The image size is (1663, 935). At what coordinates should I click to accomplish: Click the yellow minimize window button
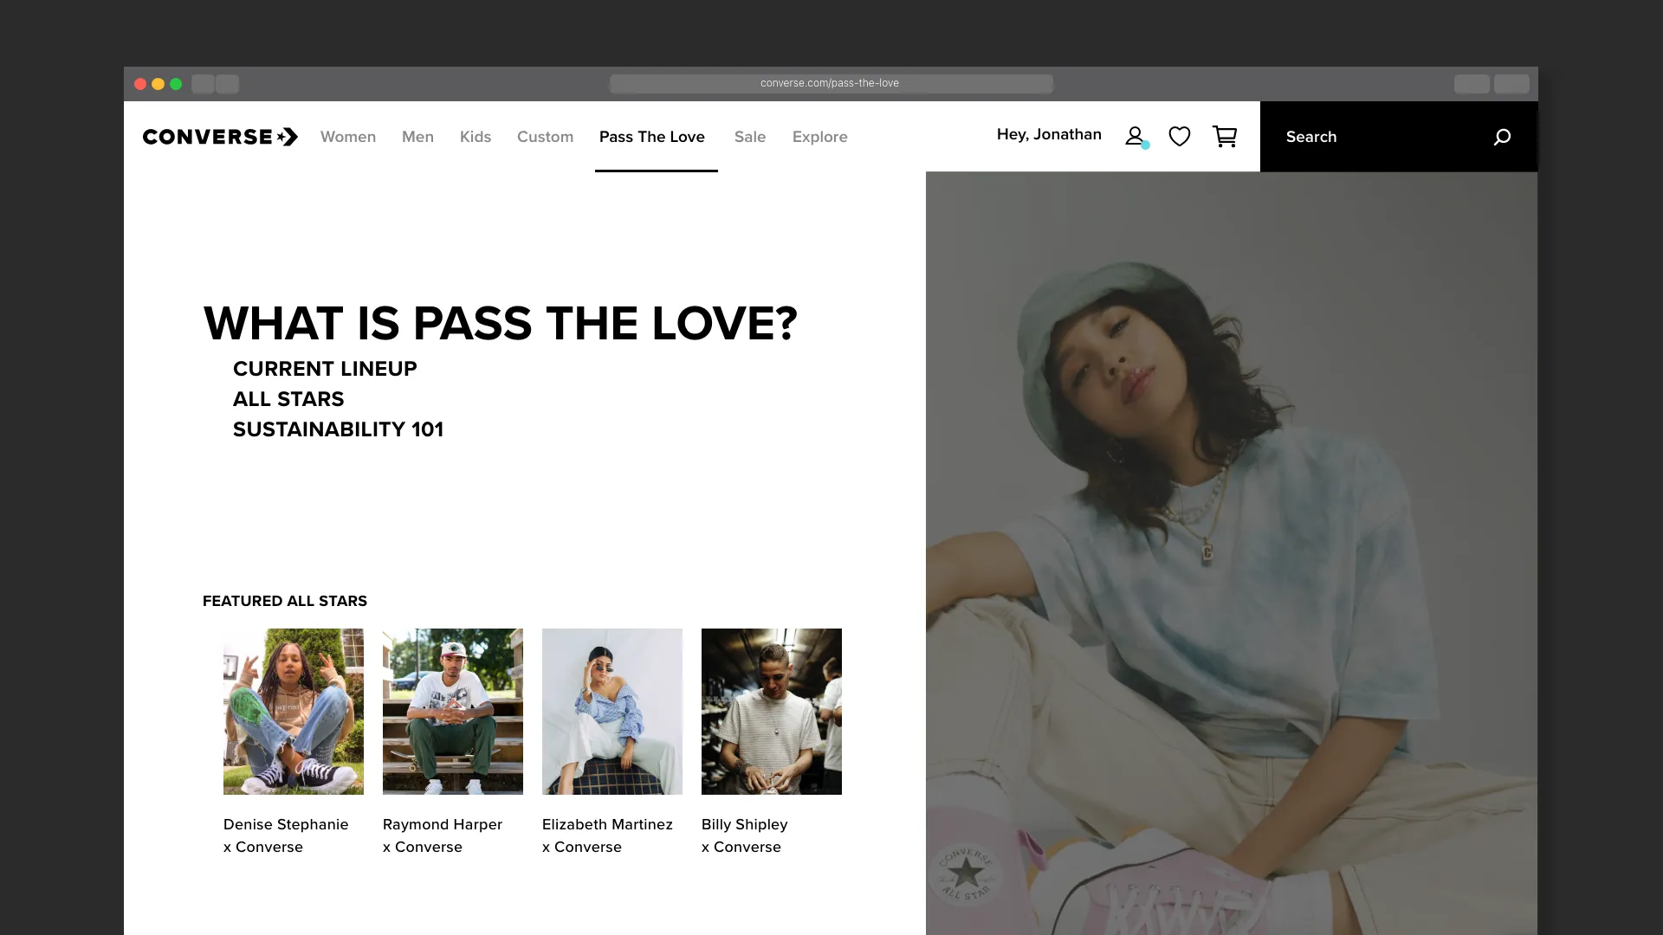click(158, 84)
